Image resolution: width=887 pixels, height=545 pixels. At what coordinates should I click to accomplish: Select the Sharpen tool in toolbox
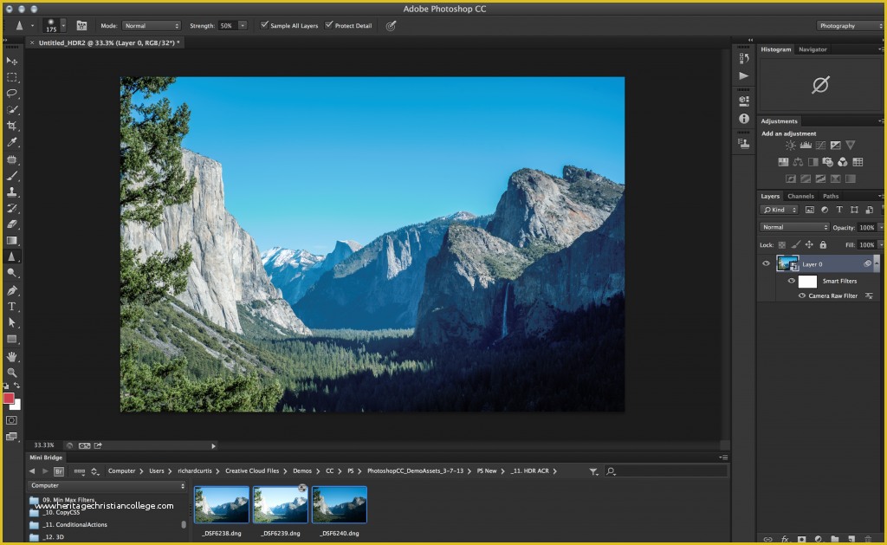coord(11,256)
